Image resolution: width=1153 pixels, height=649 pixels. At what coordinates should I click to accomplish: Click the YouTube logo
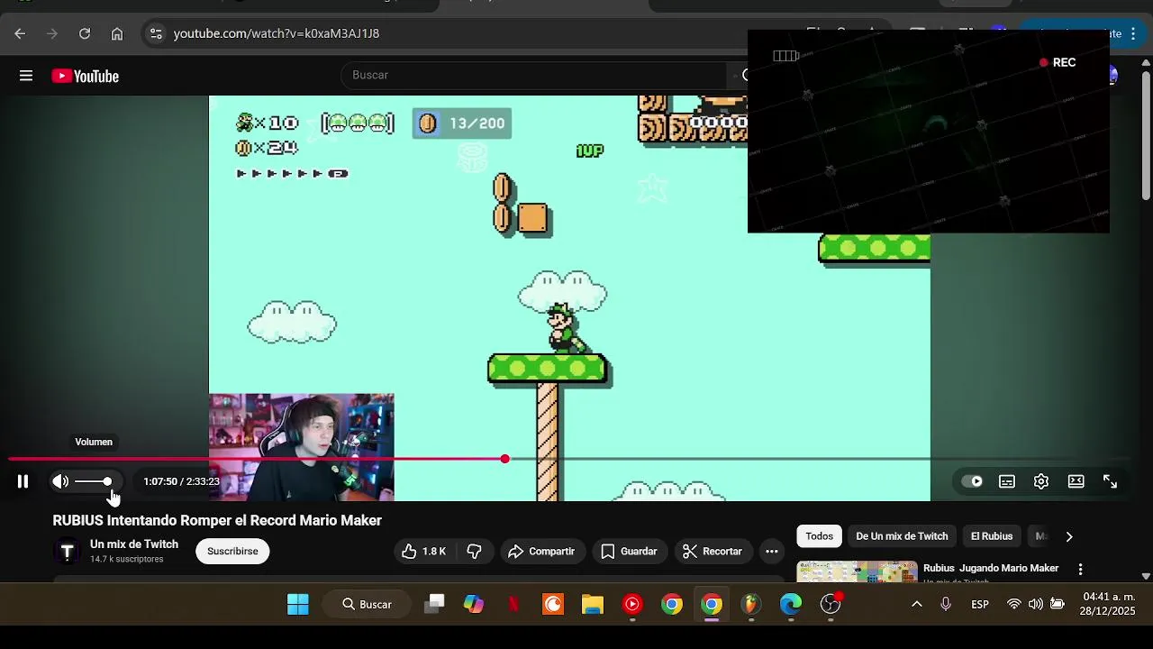86,76
